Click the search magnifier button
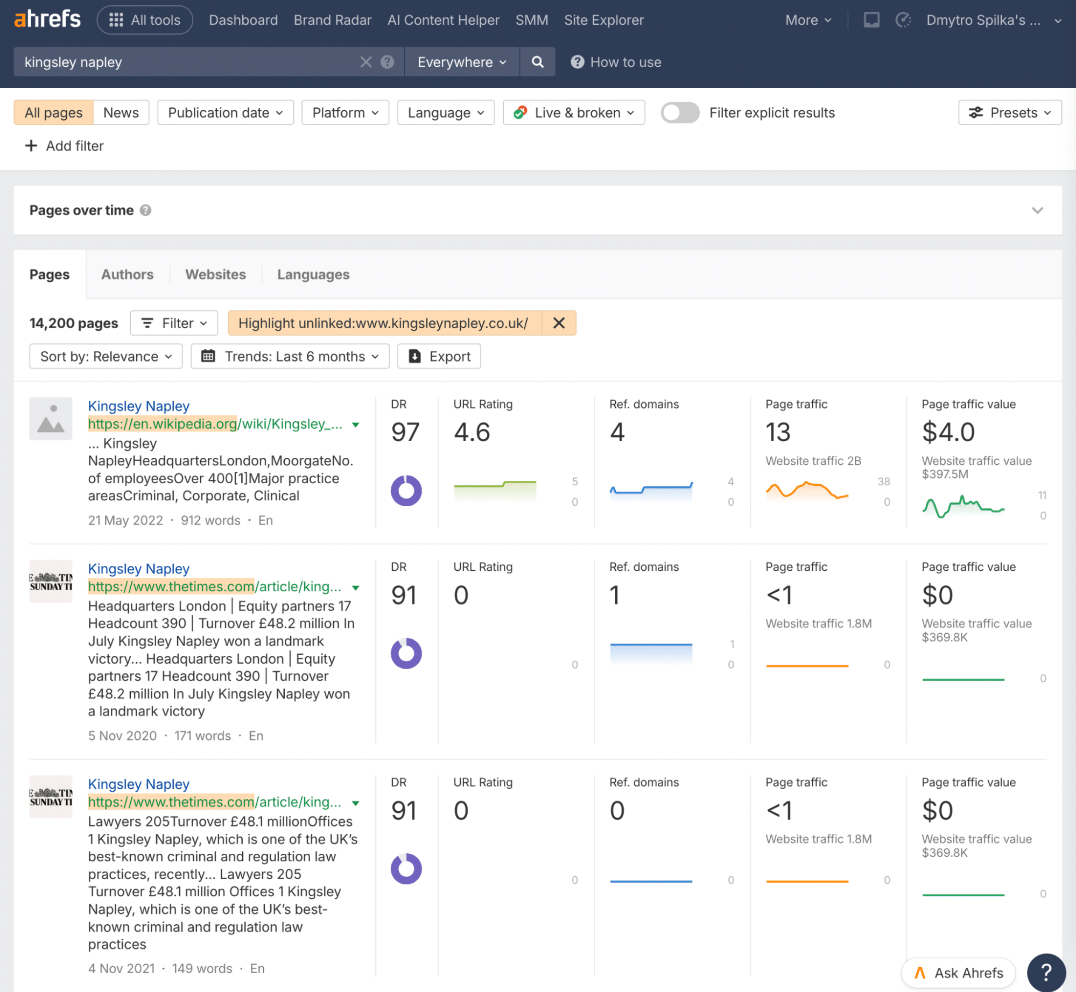1076x992 pixels. [537, 62]
